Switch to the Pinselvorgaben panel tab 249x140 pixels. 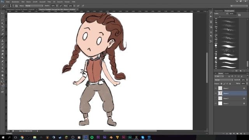(x=230, y=11)
